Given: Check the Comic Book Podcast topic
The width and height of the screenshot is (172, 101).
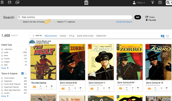Looking at the screenshot, I should pyautogui.click(x=2, y=84).
